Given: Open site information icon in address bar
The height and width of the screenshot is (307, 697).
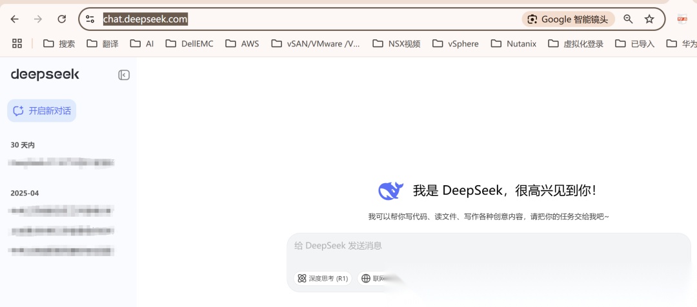Looking at the screenshot, I should 90,19.
